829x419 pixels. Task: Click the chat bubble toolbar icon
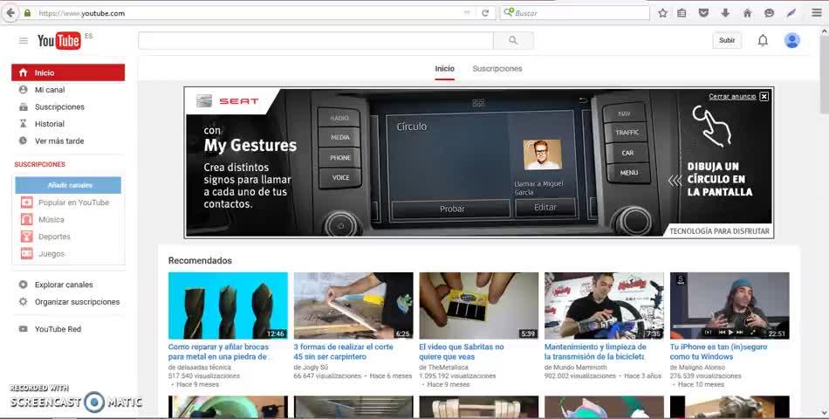(770, 13)
